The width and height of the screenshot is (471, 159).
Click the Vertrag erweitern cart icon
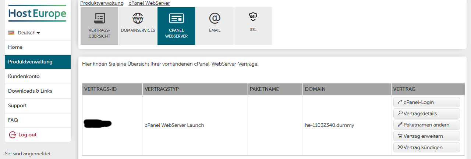400,136
